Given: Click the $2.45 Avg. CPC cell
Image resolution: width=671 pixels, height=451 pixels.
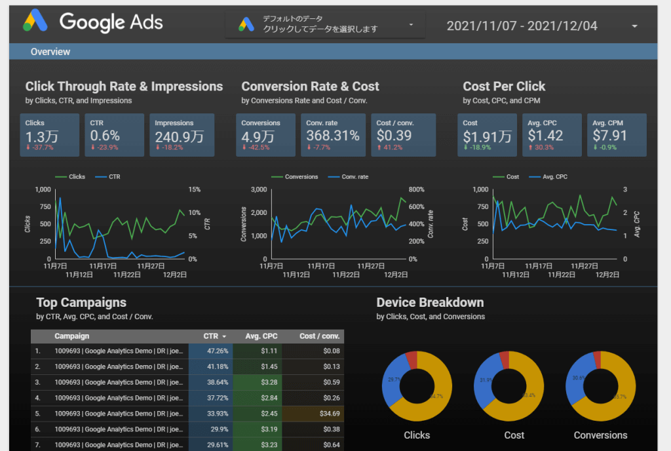Looking at the screenshot, I should tap(258, 414).
